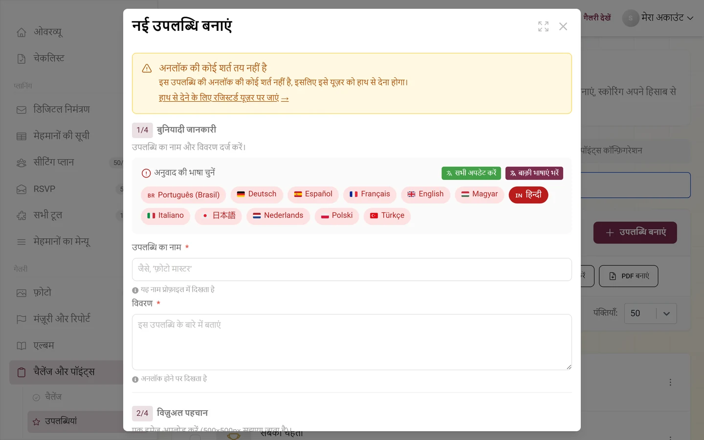This screenshot has width=704, height=440.
Task: Select English language chip
Action: click(425, 195)
